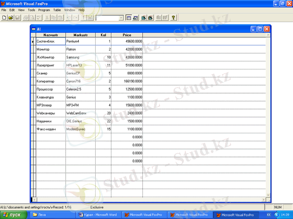293x219 pixels.
Task: Select the ModemSuvec cell
Action: point(81,129)
